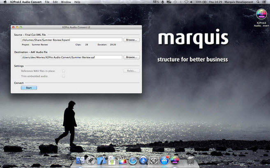The width and height of the screenshot is (270, 168).
Task: Launch Launchpad rocket icon in dock
Action: [91, 161]
